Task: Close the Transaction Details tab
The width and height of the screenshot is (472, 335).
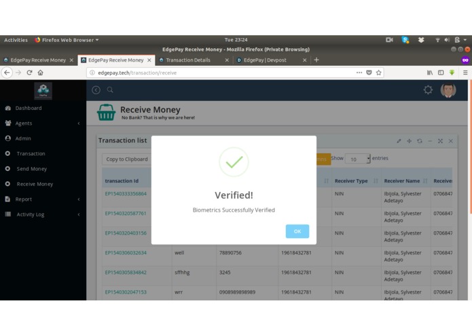Action: pos(227,60)
